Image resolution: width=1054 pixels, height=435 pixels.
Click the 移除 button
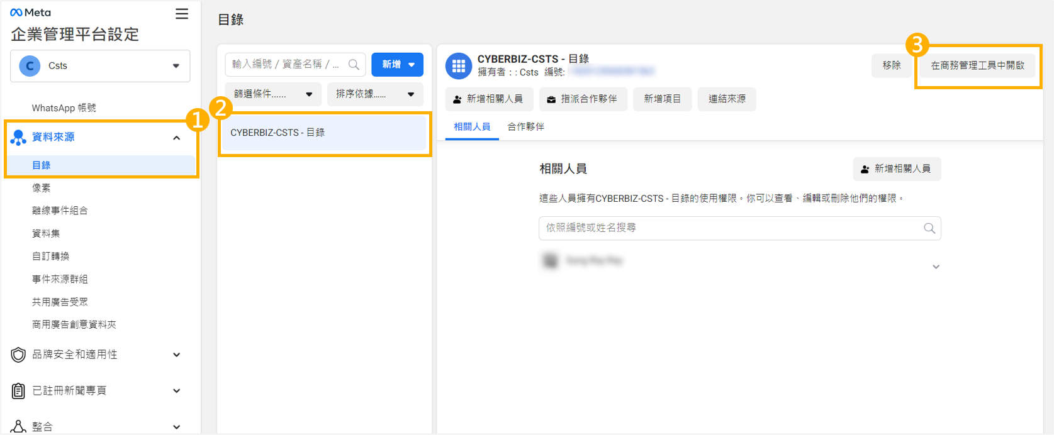(892, 65)
